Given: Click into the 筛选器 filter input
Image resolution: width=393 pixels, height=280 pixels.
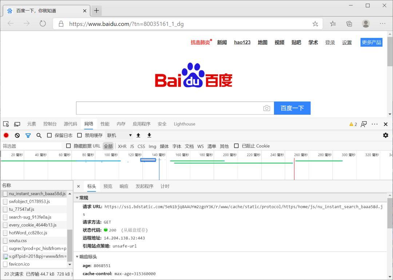Looking at the screenshot, I should tap(31, 146).
